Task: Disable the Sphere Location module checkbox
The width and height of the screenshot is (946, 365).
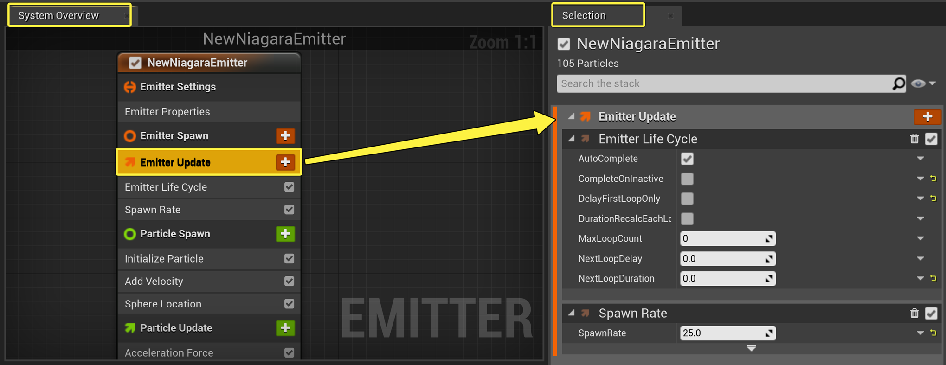Action: [289, 304]
